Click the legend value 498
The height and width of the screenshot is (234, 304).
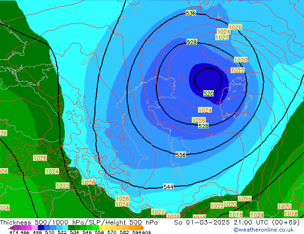tap(37, 232)
